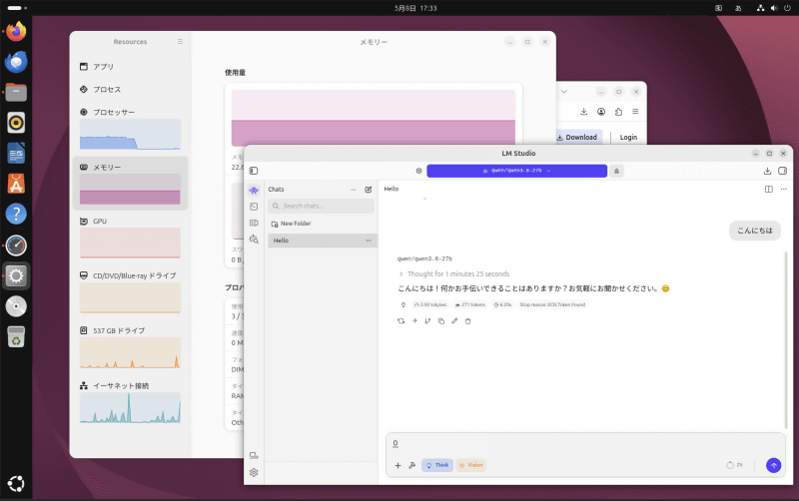The width and height of the screenshot is (799, 501).
Task: Create a new chat with compose icon
Action: pyautogui.click(x=369, y=190)
